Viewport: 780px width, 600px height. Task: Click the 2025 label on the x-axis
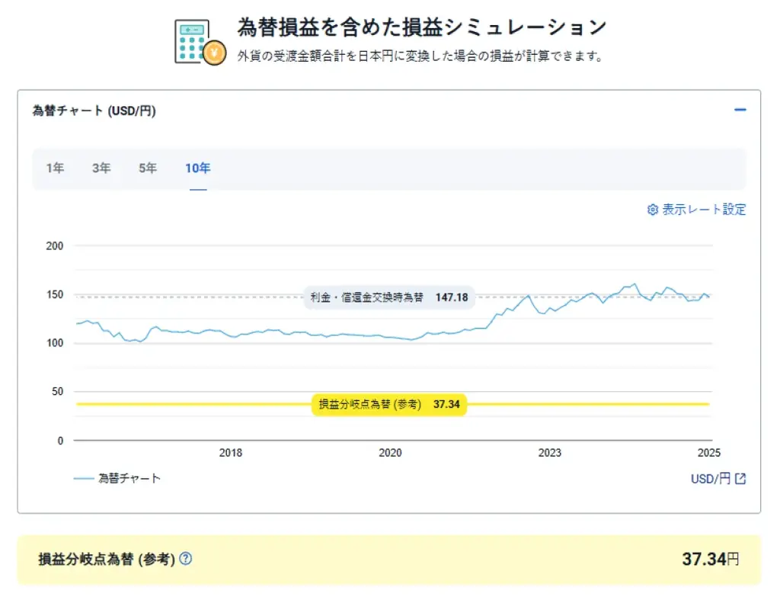pos(708,453)
